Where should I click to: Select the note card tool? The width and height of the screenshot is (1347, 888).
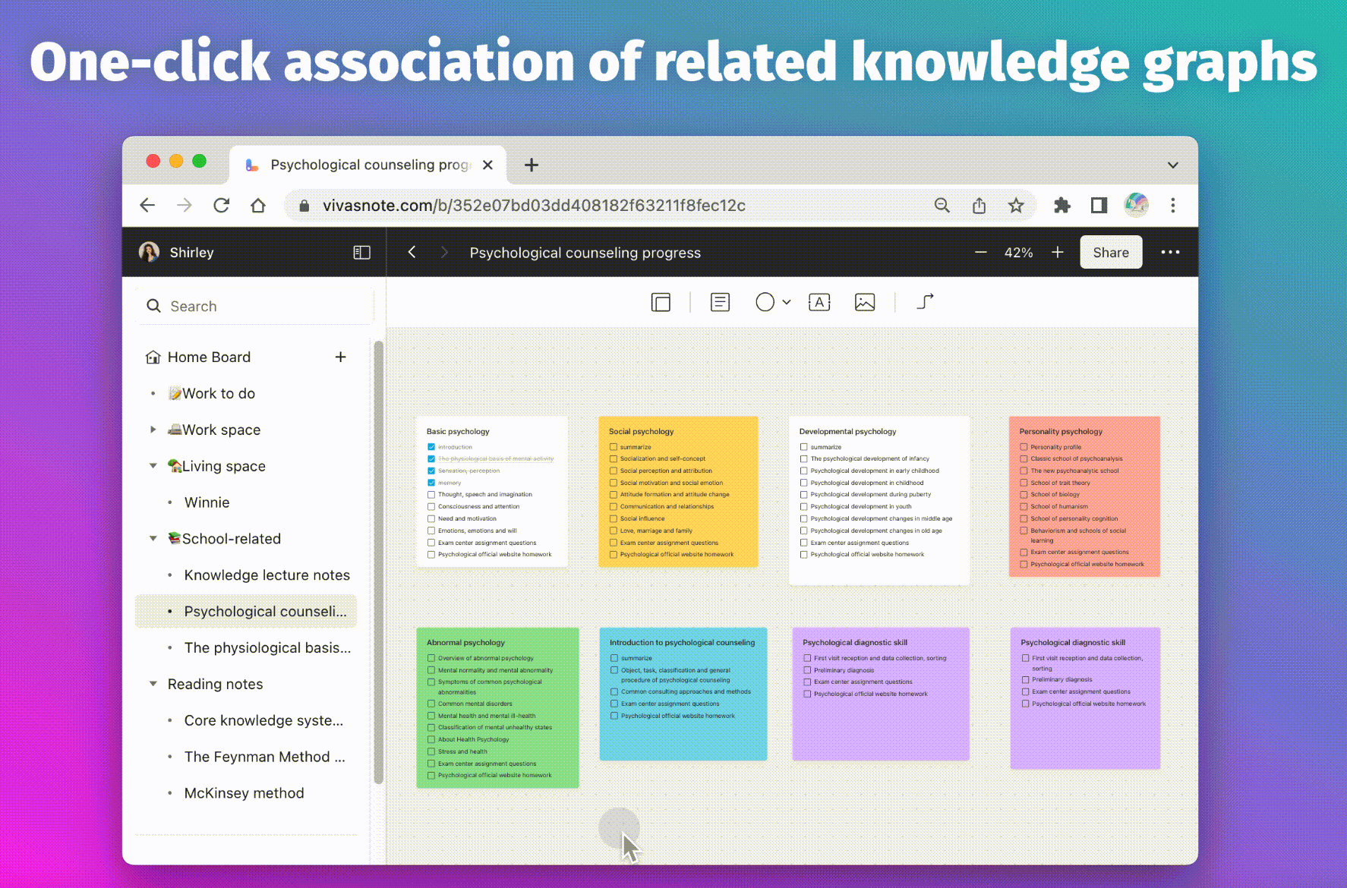coord(720,302)
